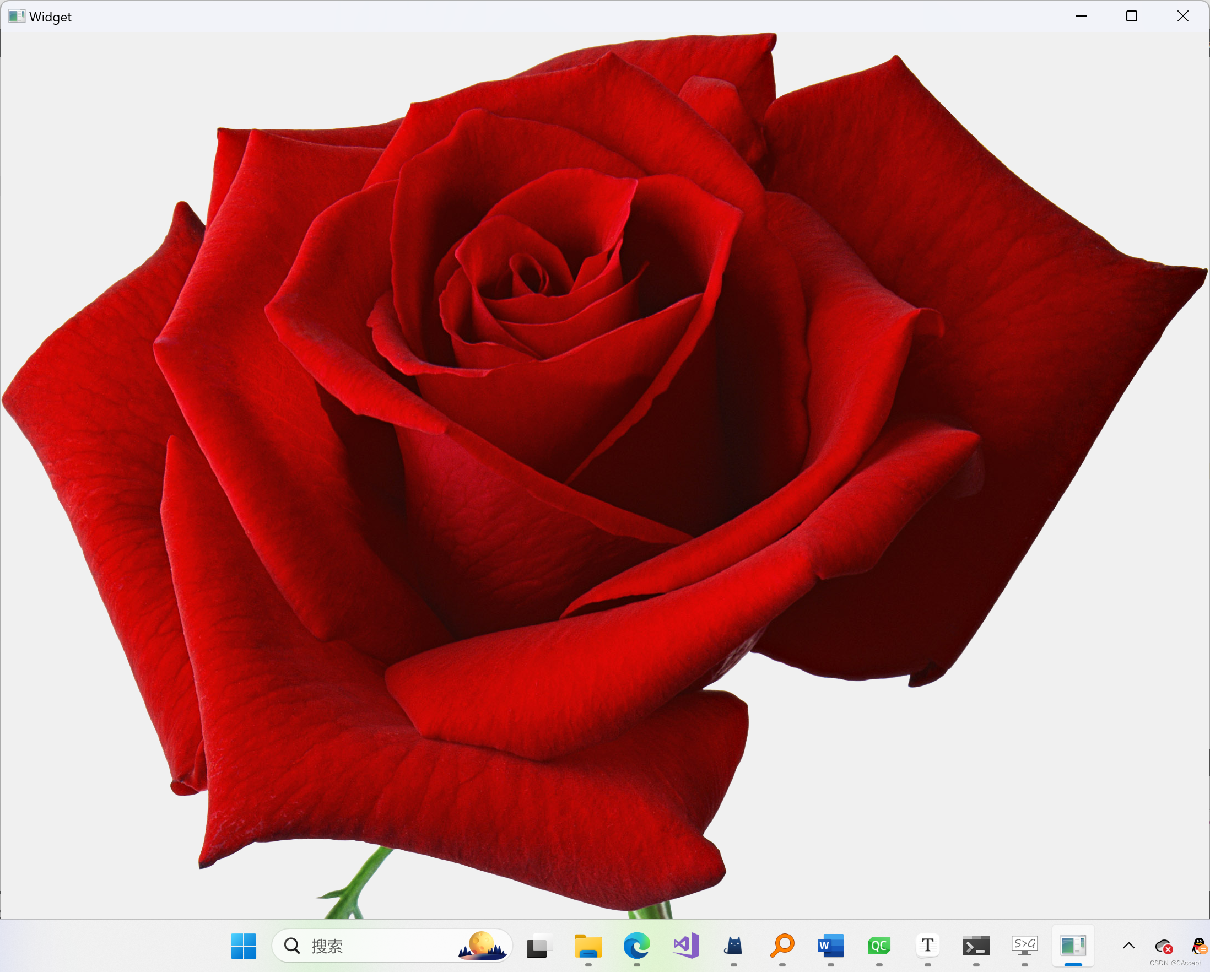Switch to the terminal window
The height and width of the screenshot is (972, 1210).
(976, 946)
